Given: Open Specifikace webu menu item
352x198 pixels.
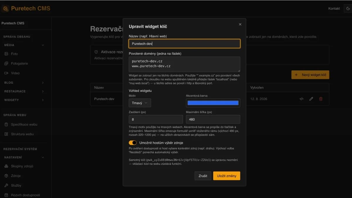Looking at the screenshot, I should (24, 124).
